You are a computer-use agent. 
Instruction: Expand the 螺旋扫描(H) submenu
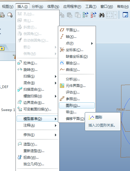tap(38, 96)
